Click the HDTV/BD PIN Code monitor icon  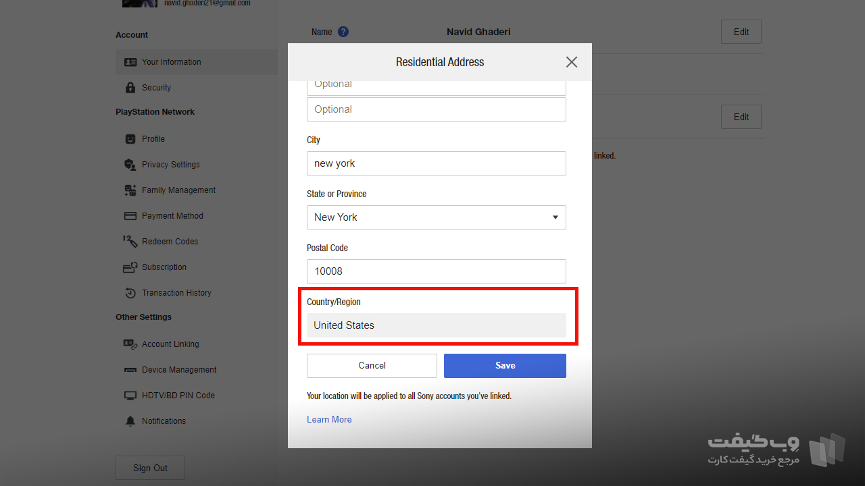(130, 396)
